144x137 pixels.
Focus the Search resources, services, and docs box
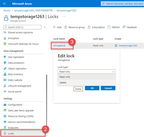(x=122, y=4)
